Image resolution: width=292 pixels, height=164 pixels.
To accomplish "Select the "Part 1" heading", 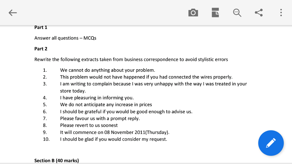I will [x=41, y=27].
